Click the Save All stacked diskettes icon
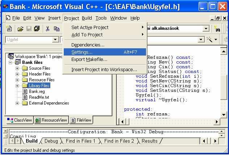 point(37,29)
